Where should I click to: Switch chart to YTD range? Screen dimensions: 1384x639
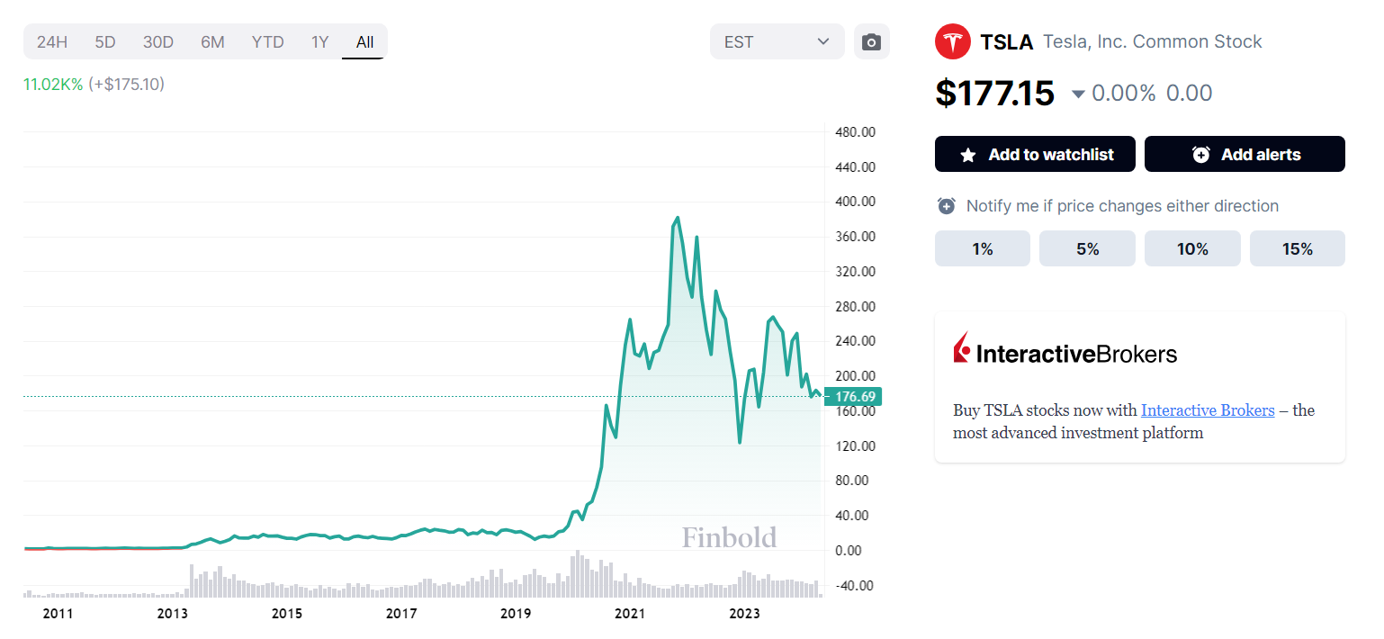[267, 42]
